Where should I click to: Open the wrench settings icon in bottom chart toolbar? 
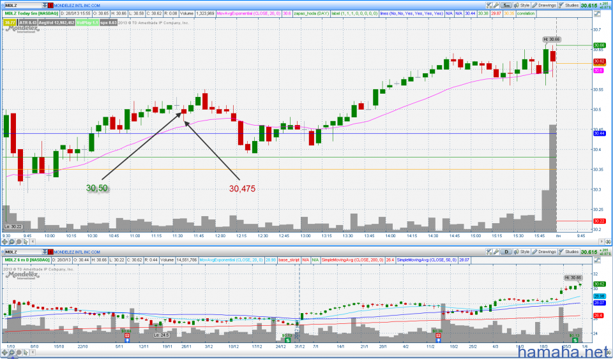(496, 252)
